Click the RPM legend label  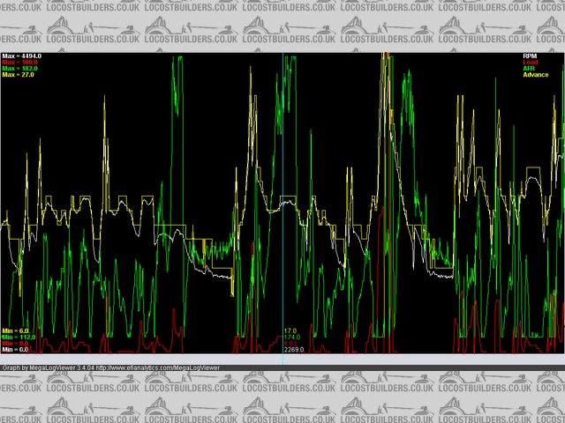(530, 56)
